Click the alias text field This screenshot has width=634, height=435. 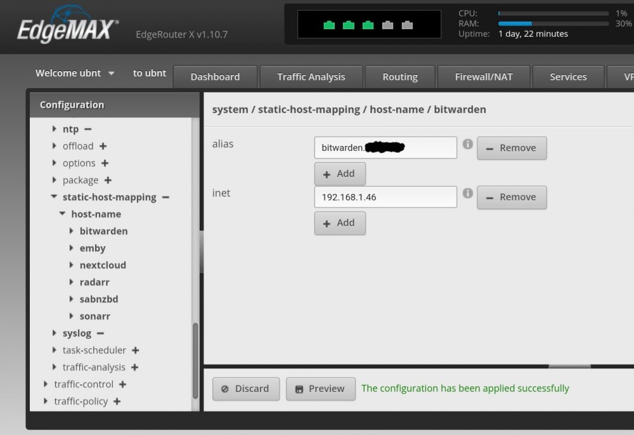point(385,148)
